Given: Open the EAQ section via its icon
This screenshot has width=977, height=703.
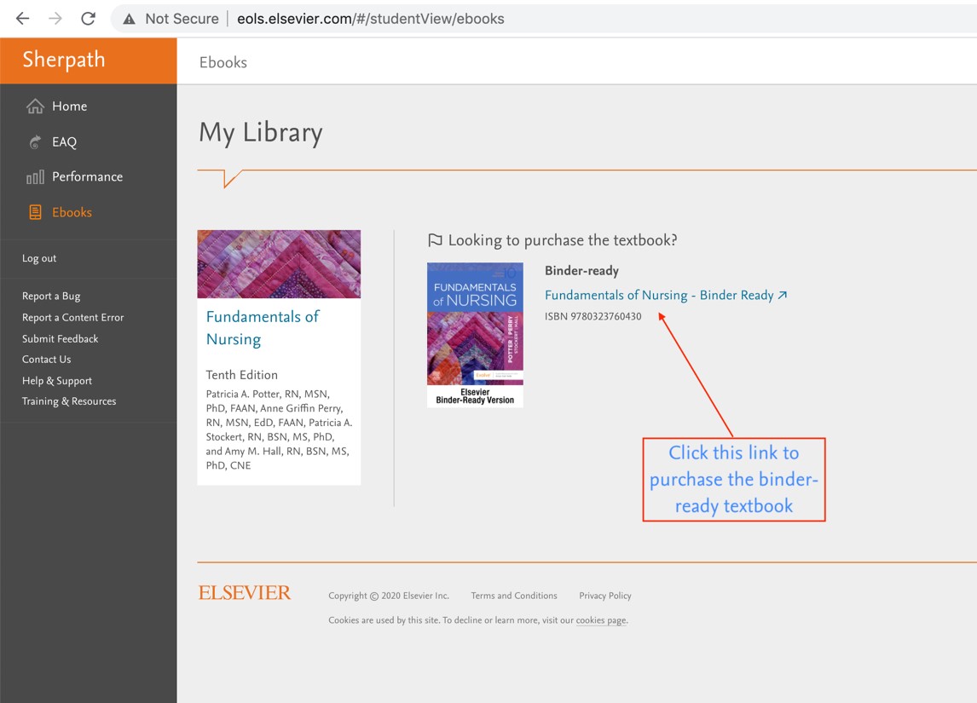Looking at the screenshot, I should 33,141.
